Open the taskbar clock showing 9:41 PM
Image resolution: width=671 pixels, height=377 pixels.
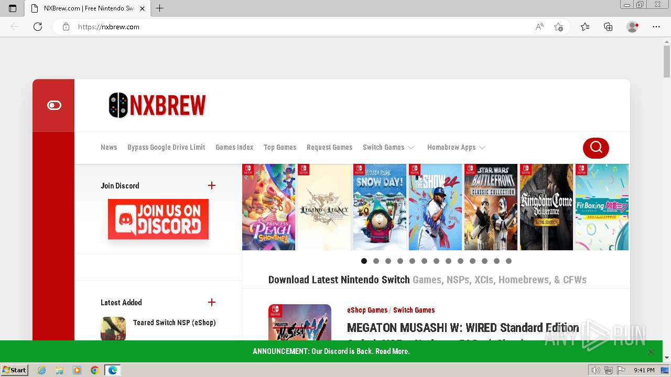point(644,370)
